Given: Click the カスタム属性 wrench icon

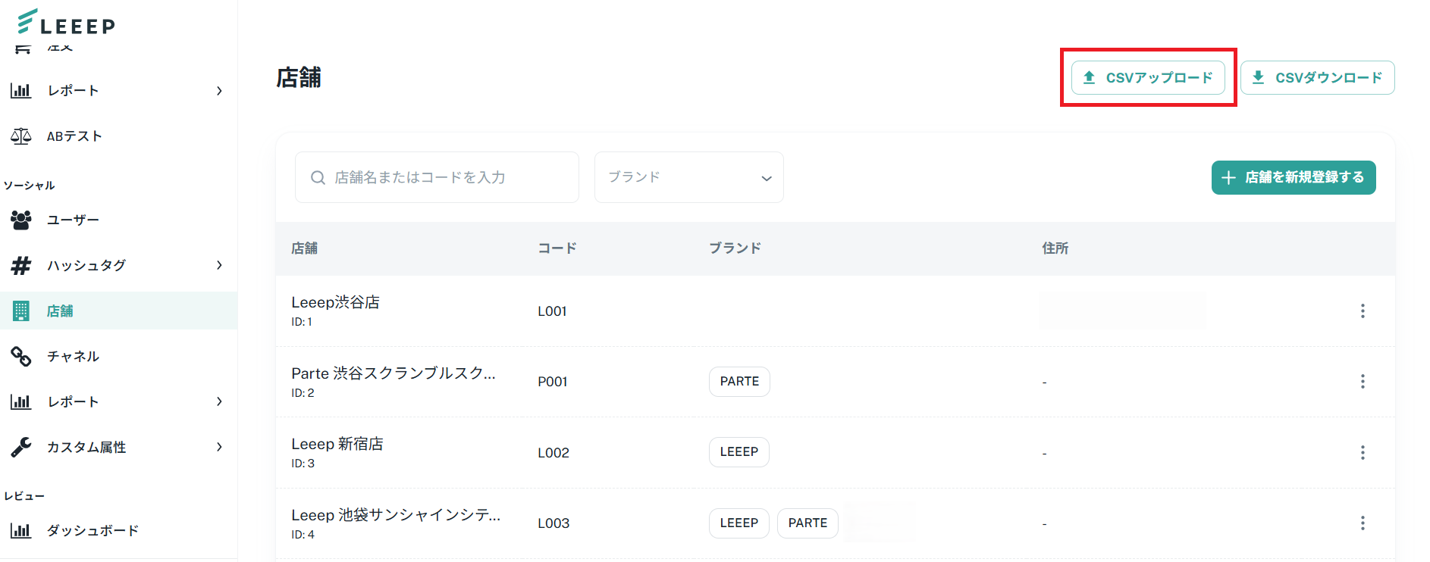Looking at the screenshot, I should tap(21, 447).
